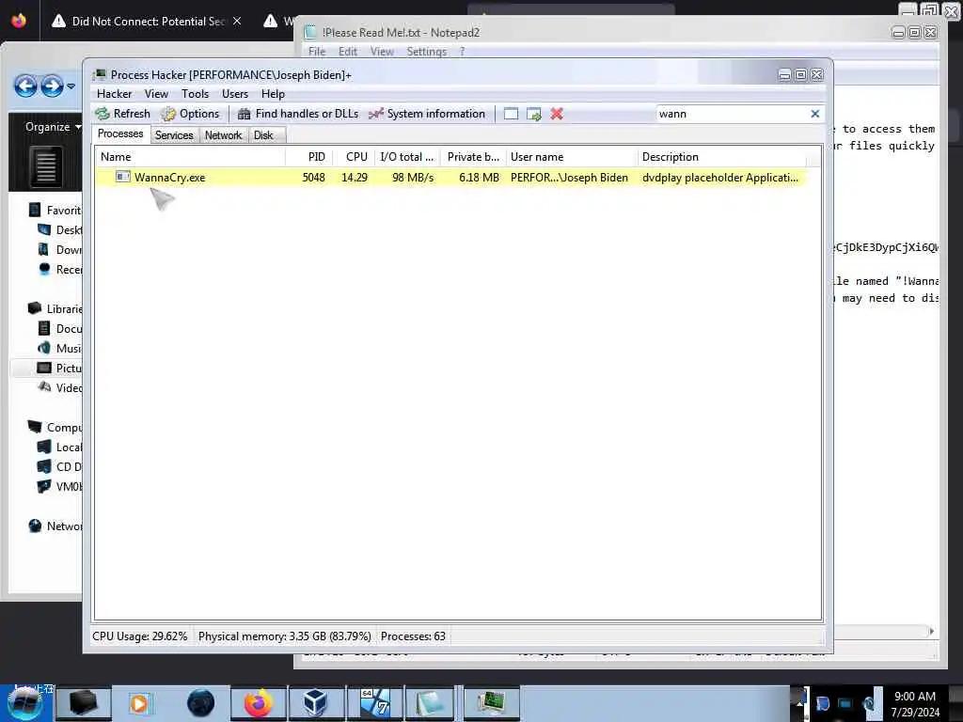Click the 98 MB/s I/O value
The image size is (963, 722).
coord(413,178)
